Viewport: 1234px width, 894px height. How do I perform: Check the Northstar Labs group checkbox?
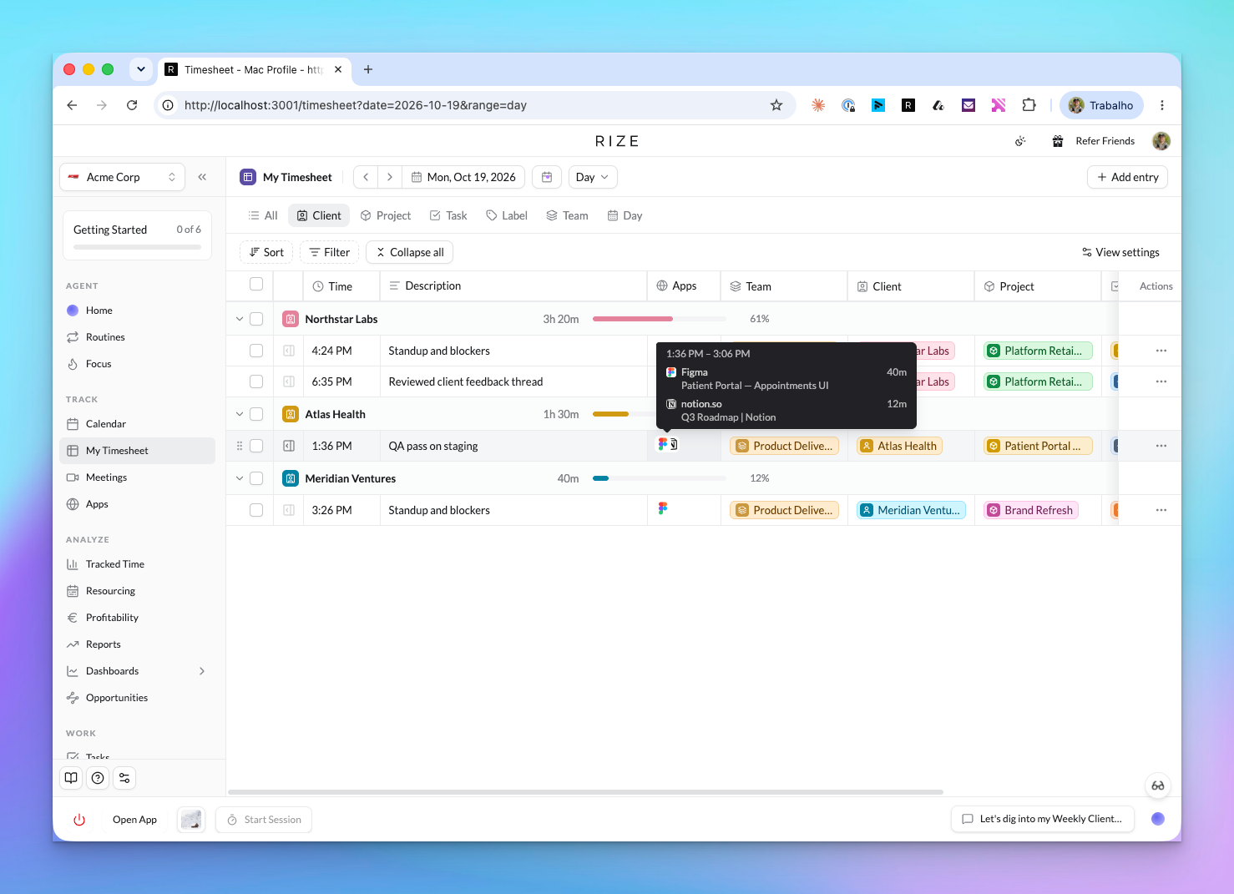[256, 319]
